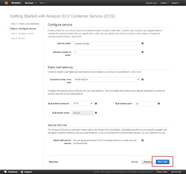
Task: Click the Previous button
Action: tap(148, 162)
